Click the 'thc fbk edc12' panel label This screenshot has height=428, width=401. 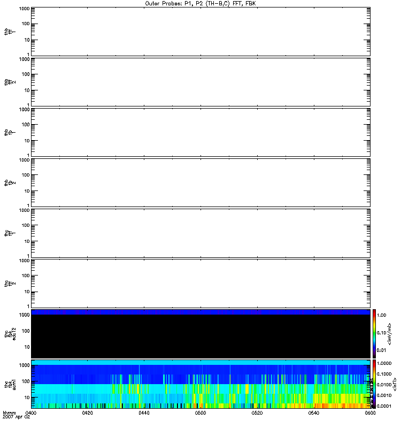(10, 334)
